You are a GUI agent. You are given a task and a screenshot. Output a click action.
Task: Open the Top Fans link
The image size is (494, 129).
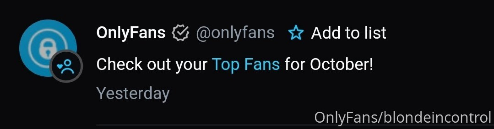pos(246,64)
